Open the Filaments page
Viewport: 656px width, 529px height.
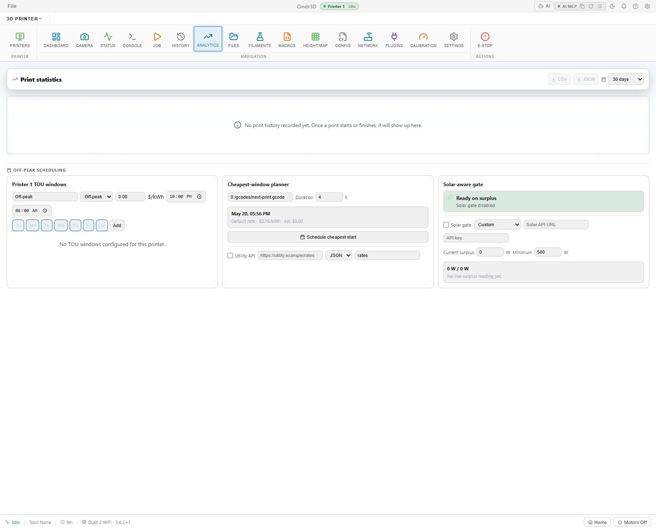point(260,40)
